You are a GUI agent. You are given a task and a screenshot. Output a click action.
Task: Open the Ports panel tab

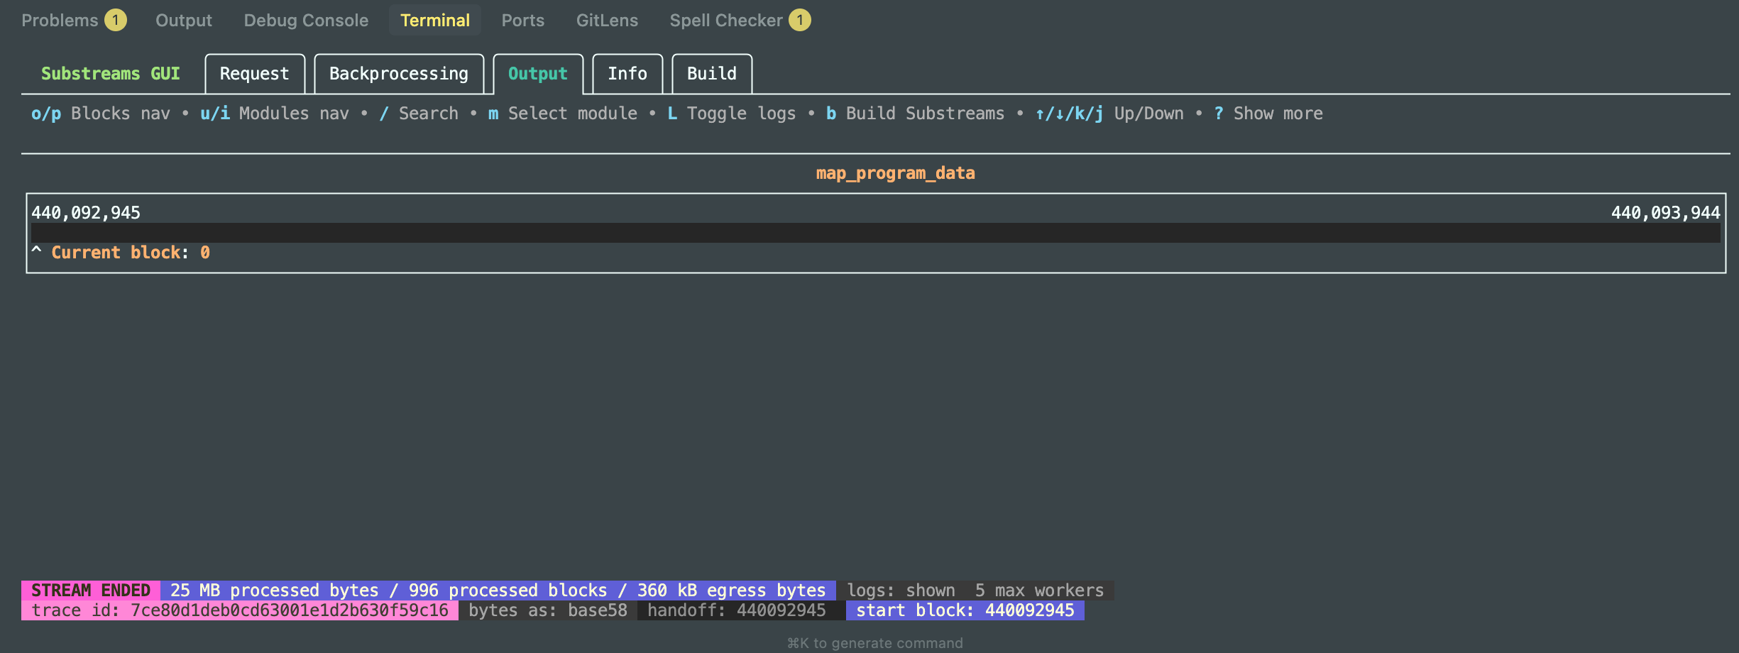(x=522, y=21)
